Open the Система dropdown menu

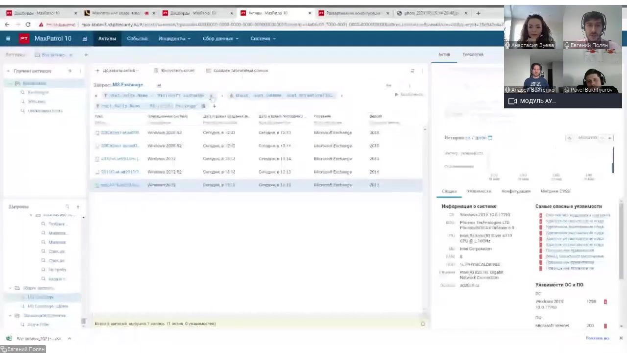tap(263, 38)
